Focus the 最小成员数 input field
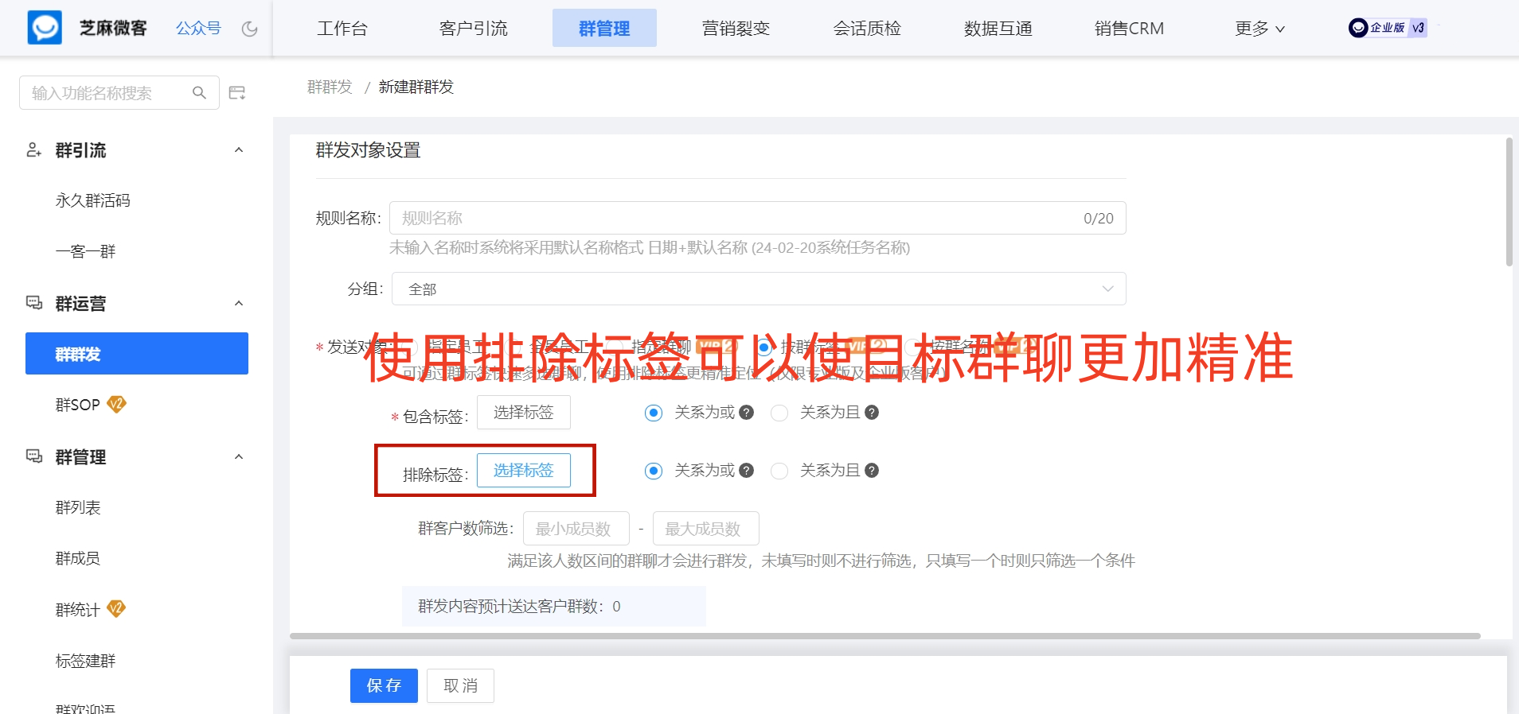Image resolution: width=1519 pixels, height=714 pixels. tap(576, 528)
